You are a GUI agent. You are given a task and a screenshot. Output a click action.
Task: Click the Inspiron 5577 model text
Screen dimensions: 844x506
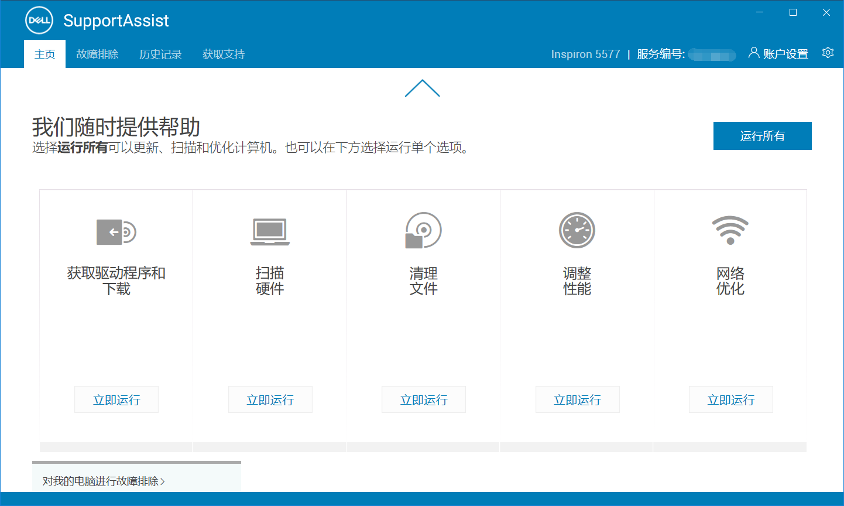point(585,54)
